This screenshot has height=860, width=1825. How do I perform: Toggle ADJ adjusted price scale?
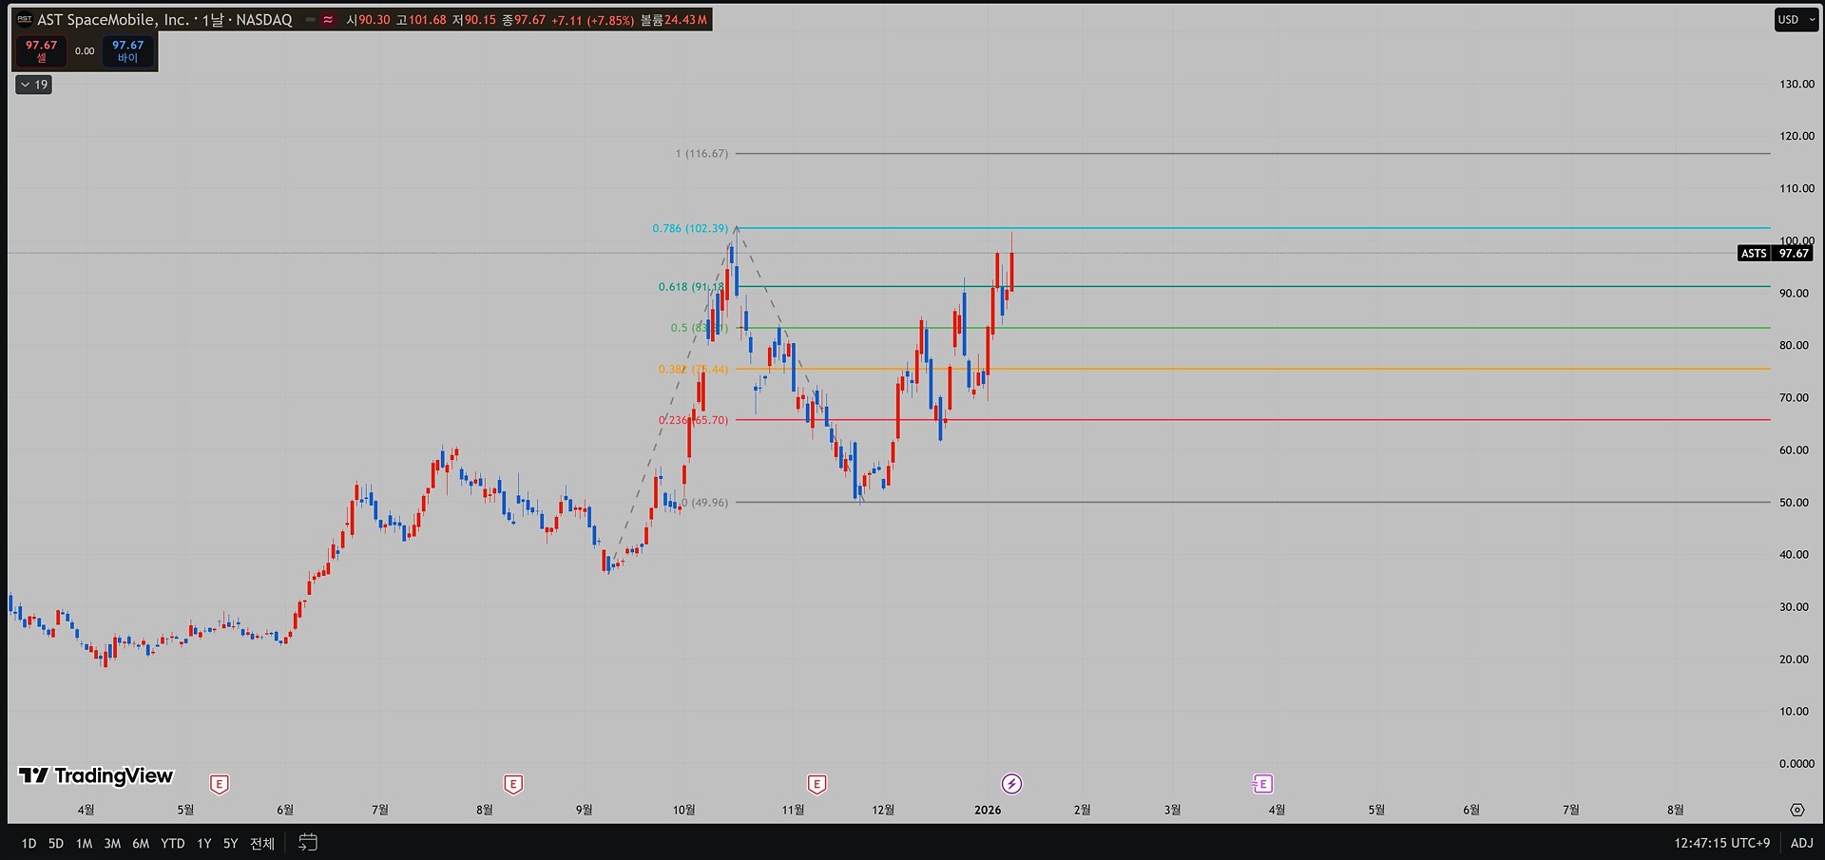coord(1801,843)
